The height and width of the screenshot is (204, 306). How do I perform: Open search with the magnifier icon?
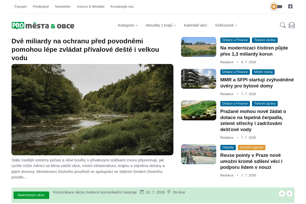point(283,25)
